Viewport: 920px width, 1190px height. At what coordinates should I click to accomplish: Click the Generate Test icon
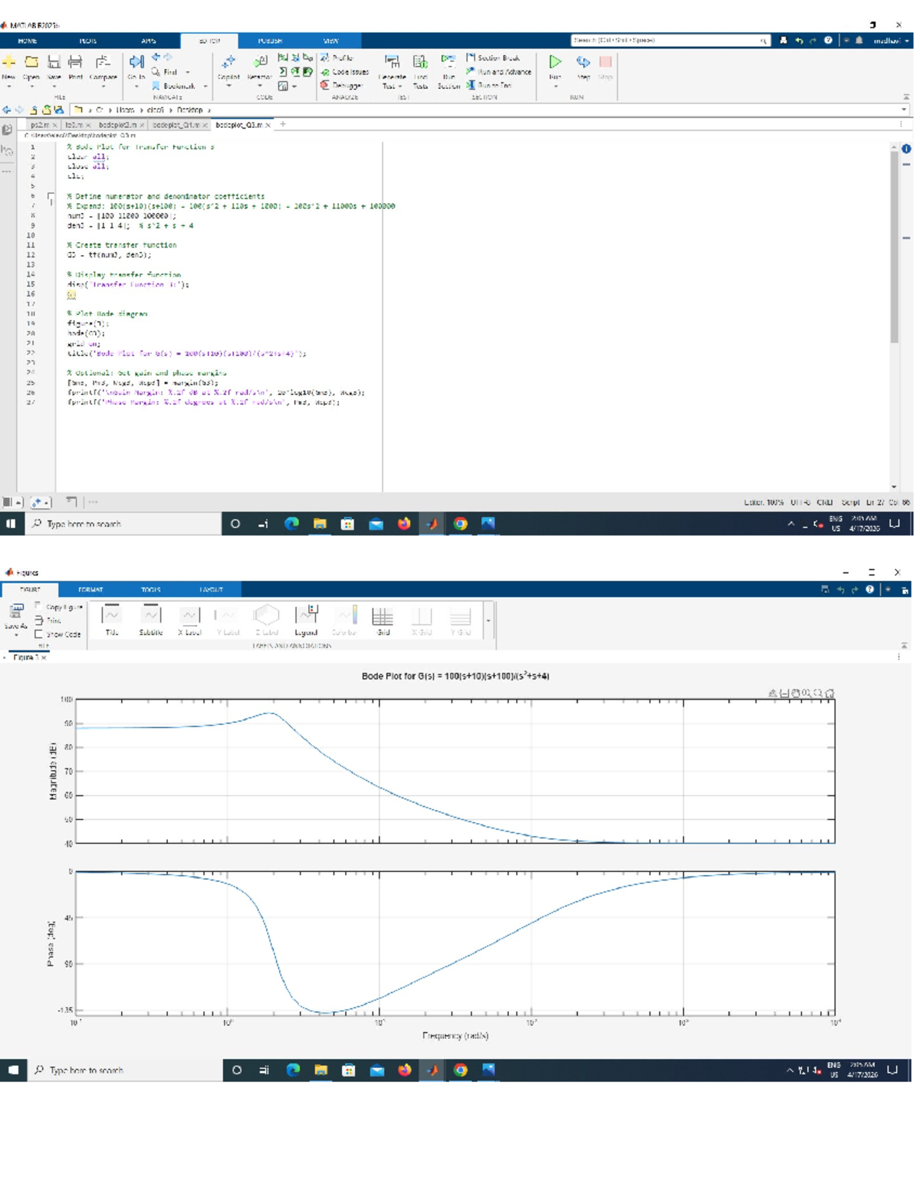(392, 62)
